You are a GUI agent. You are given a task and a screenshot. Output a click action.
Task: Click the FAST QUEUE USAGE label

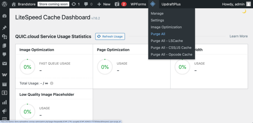click(x=55, y=64)
